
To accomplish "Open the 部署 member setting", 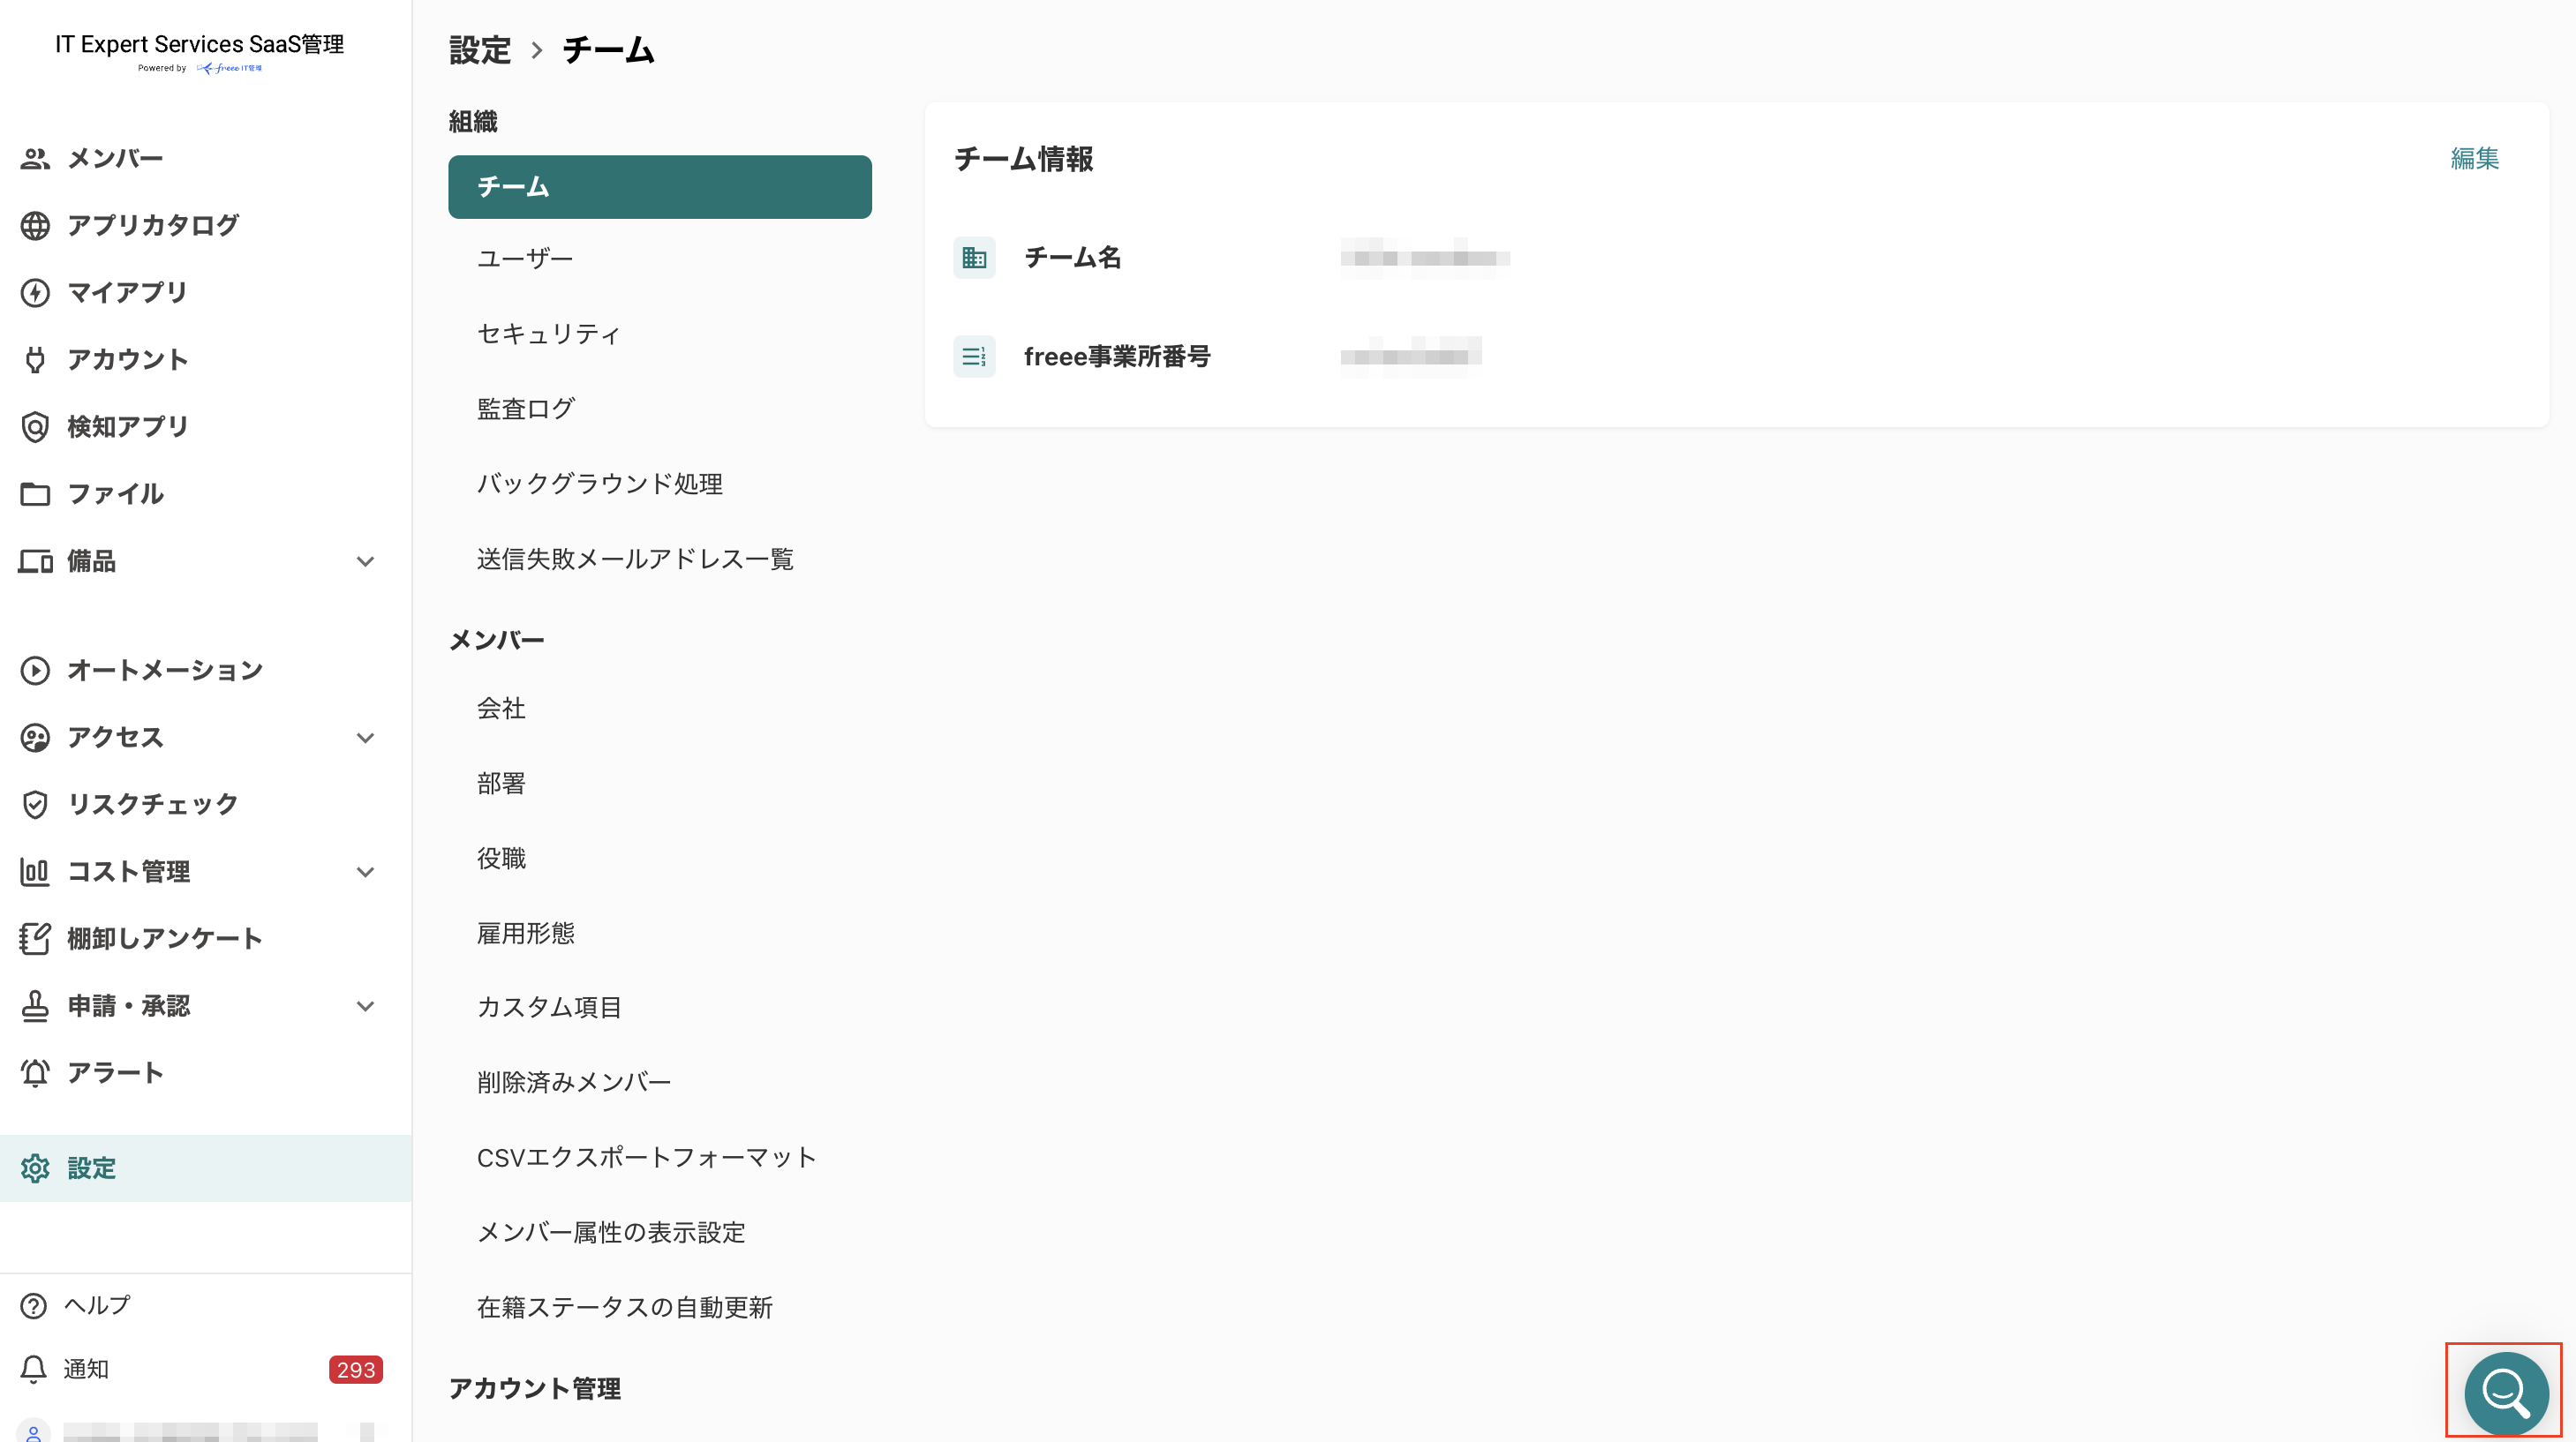I will 500,784.
